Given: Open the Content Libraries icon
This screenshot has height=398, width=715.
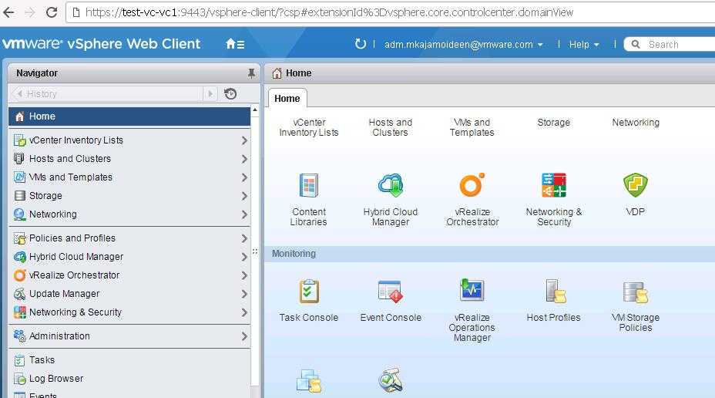Looking at the screenshot, I should 308,186.
